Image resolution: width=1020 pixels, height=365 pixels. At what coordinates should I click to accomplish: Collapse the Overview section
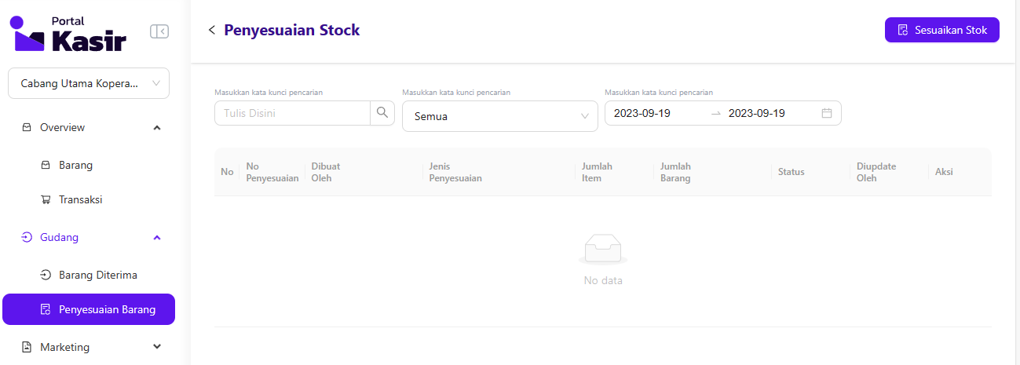pyautogui.click(x=157, y=127)
